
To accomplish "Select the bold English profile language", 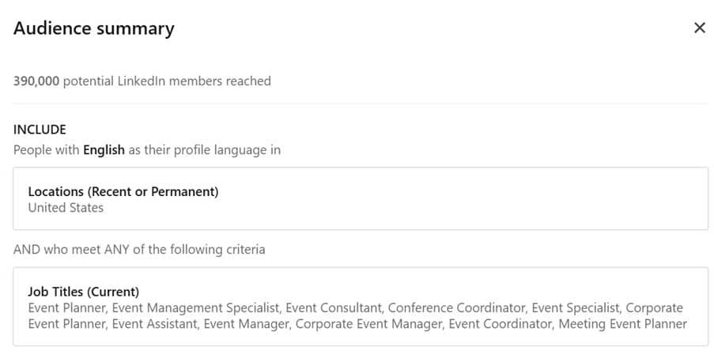I will coord(104,149).
